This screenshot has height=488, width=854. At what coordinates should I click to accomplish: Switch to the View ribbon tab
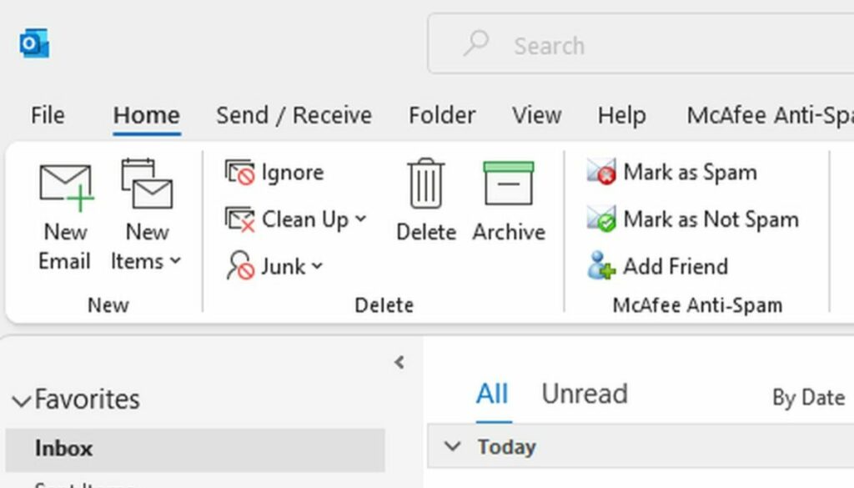pyautogui.click(x=536, y=115)
